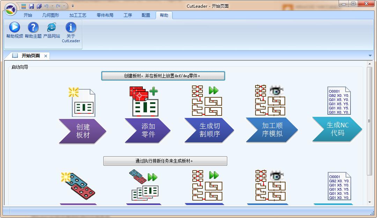The image size is (377, 218).
Task: Click the 生成NC代码 teal arrow button
Action: 337,129
